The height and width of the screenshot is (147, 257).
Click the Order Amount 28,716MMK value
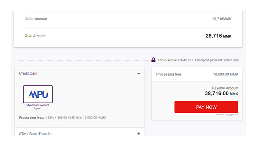click(222, 19)
